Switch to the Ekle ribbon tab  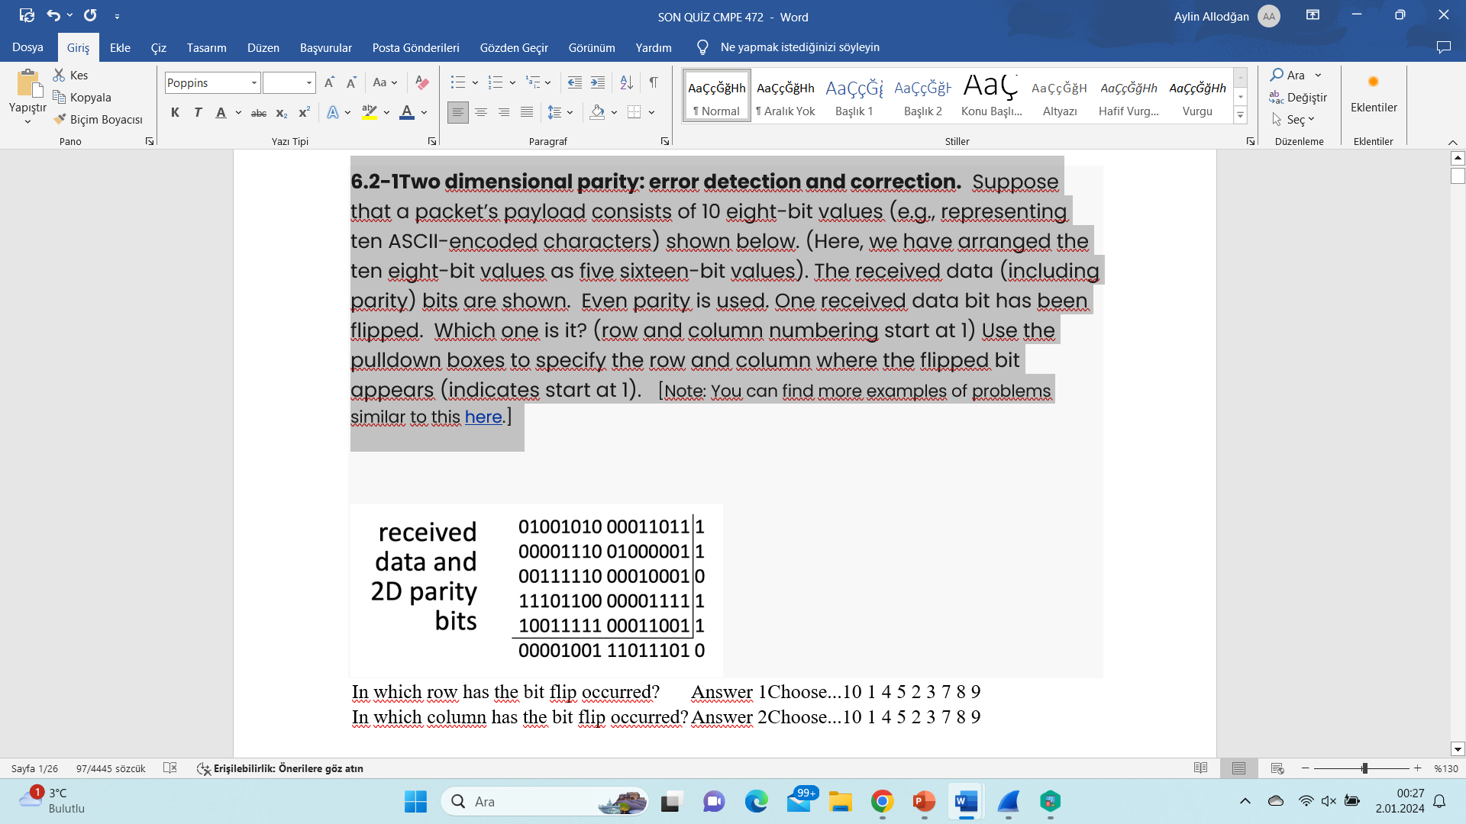(120, 47)
